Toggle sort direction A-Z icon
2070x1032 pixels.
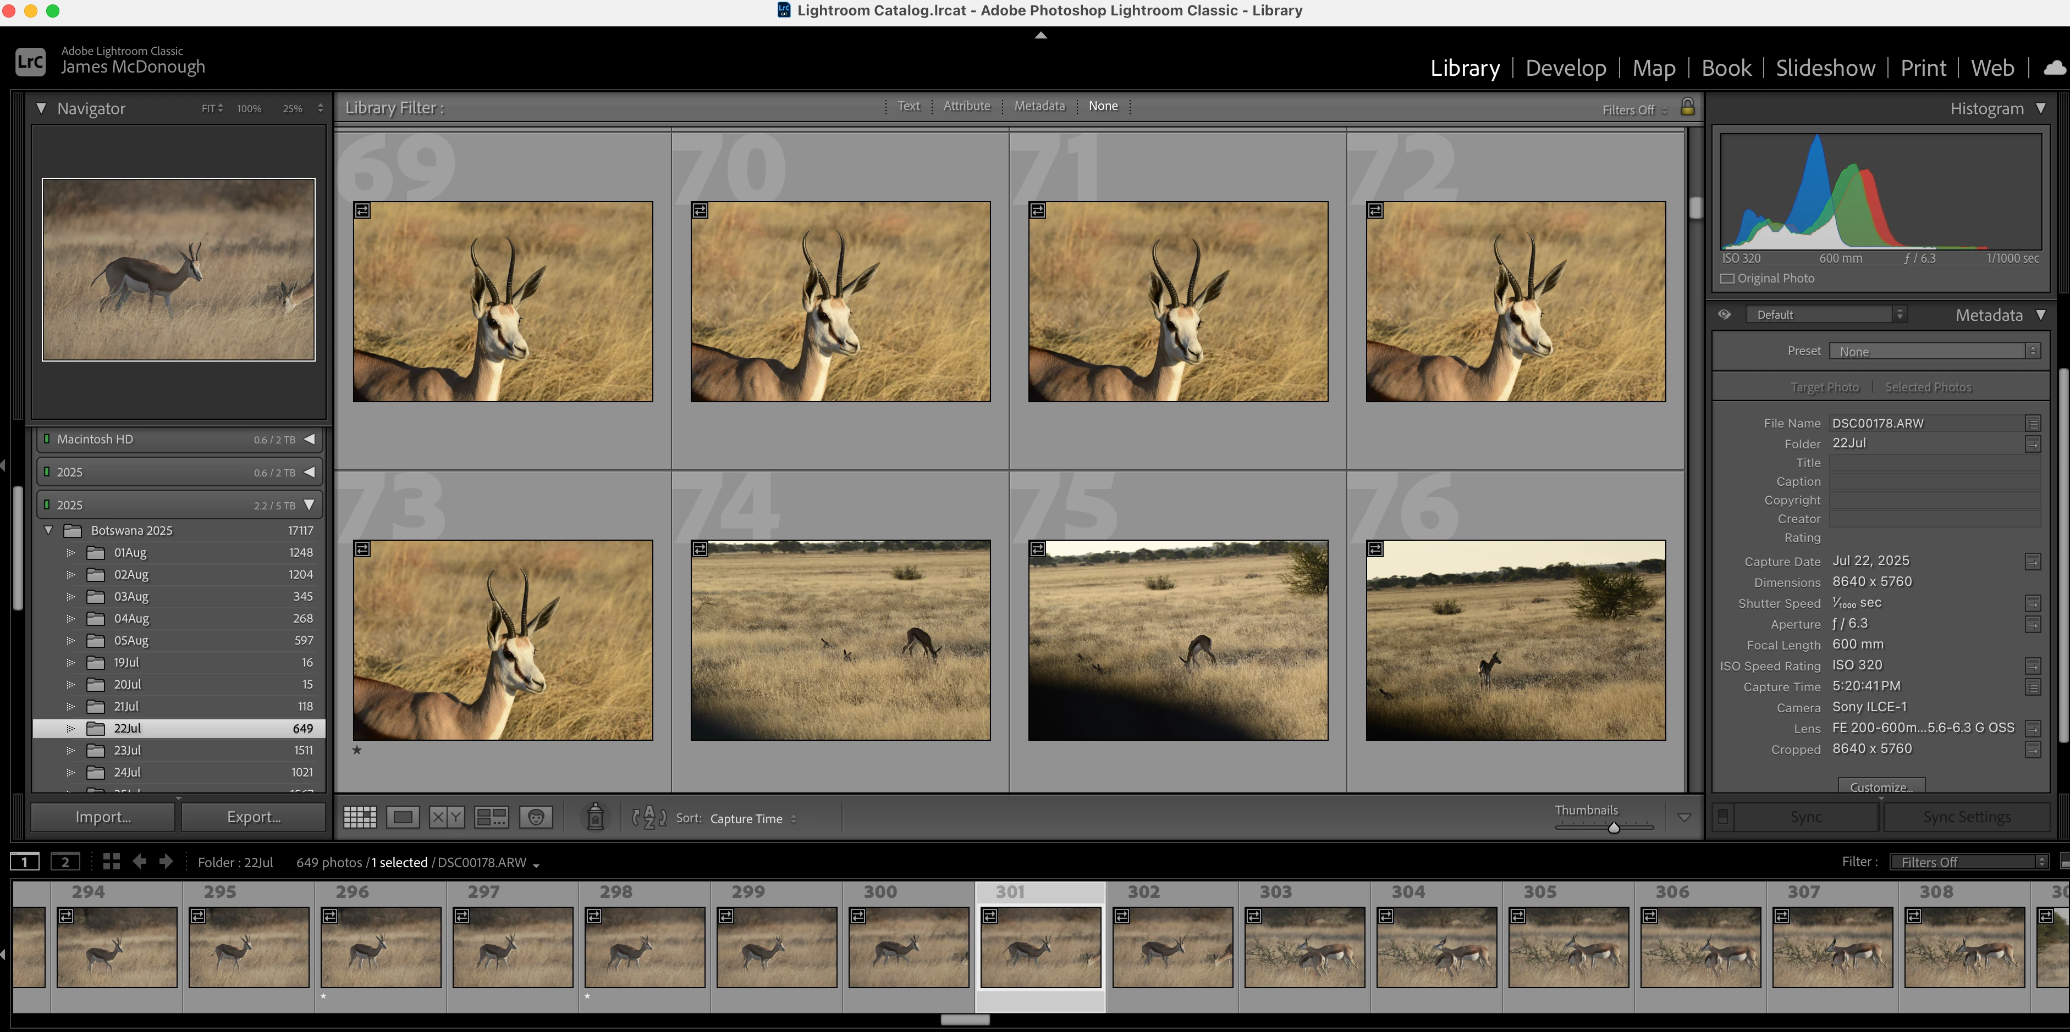tap(648, 818)
